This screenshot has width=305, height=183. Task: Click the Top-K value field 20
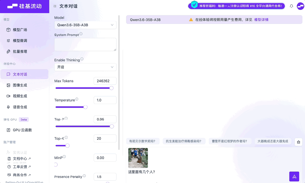coord(105,138)
